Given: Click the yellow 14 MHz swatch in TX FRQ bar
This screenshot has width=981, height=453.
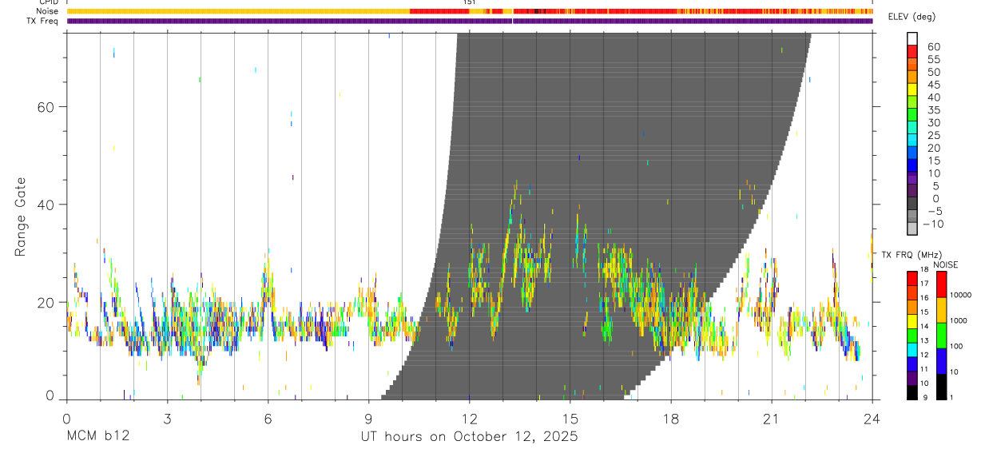Looking at the screenshot, I should click(x=912, y=320).
